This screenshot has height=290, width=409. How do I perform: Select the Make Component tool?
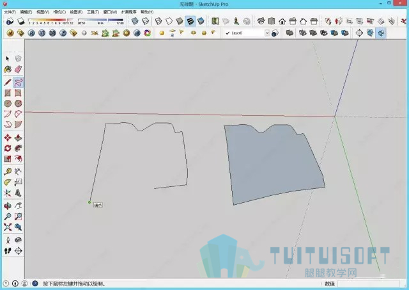[18, 59]
